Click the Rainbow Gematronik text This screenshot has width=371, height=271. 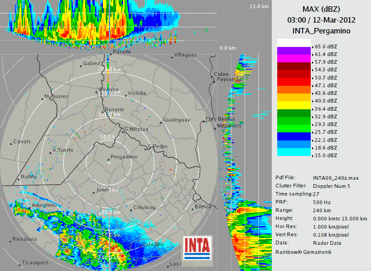coord(304,252)
